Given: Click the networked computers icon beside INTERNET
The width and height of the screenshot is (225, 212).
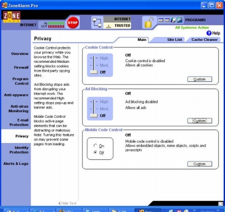Looking at the screenshot, I should click(x=97, y=22).
